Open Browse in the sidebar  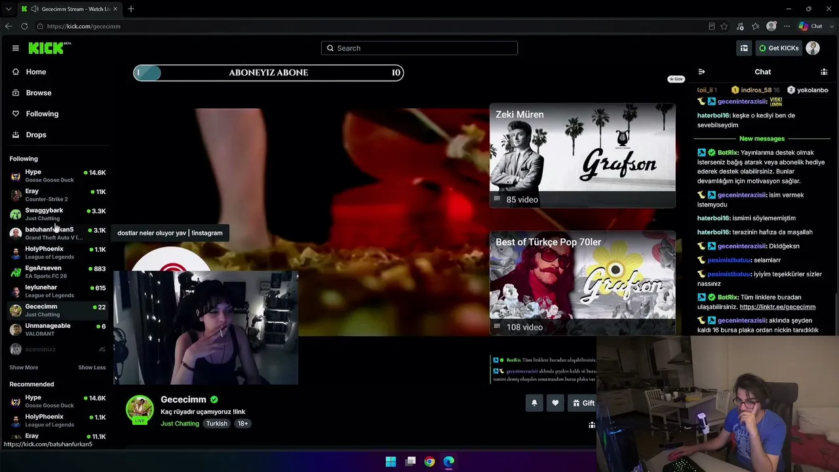(39, 93)
